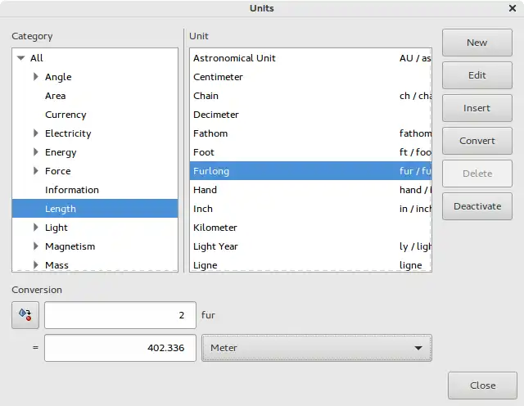Choose Information in the category list
Viewport: 524px width, 406px height.
point(72,190)
